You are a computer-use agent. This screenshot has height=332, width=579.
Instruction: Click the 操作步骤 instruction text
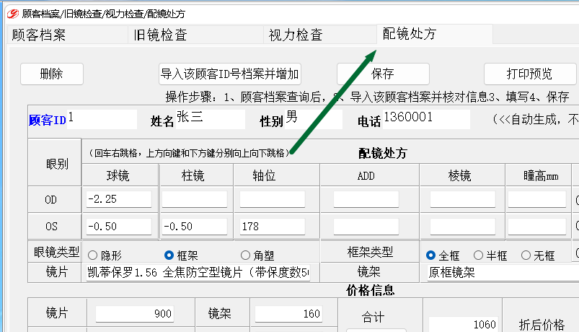point(367,97)
